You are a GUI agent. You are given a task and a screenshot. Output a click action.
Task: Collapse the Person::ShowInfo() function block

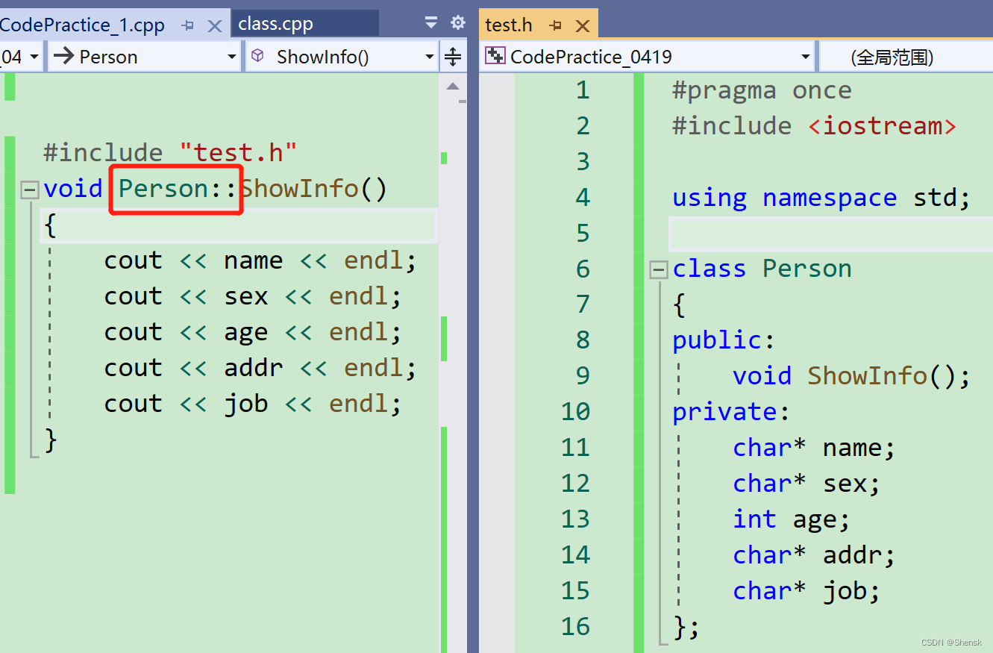[29, 190]
